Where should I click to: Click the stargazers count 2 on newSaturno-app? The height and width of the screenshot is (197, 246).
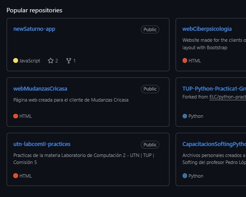[57, 61]
